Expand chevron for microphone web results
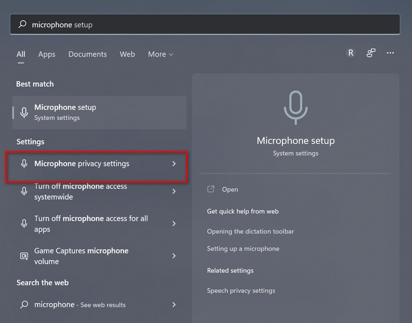This screenshot has width=412, height=323. click(x=174, y=305)
